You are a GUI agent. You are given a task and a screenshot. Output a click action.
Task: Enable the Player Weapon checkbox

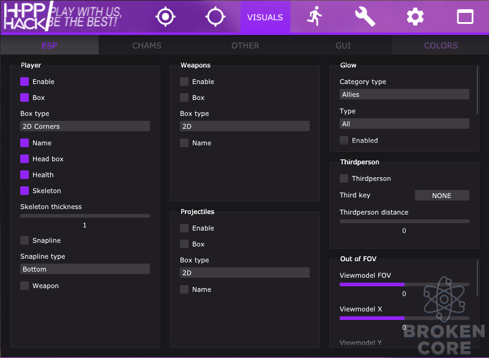(x=24, y=286)
